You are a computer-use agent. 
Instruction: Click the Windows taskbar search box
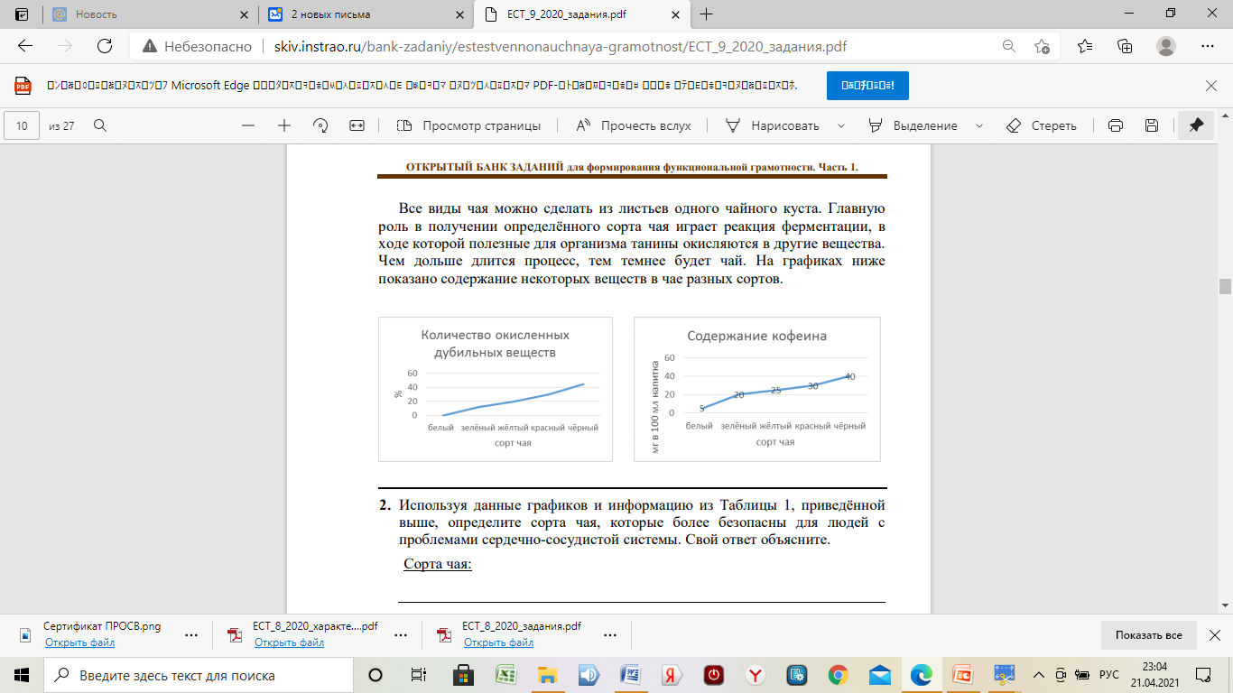point(199,675)
